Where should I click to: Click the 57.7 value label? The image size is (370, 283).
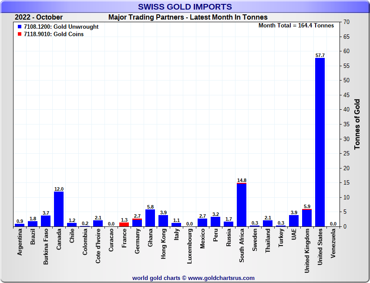(x=320, y=55)
